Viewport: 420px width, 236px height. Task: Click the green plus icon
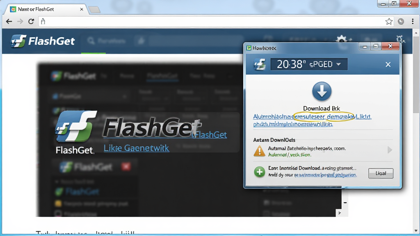click(x=259, y=172)
